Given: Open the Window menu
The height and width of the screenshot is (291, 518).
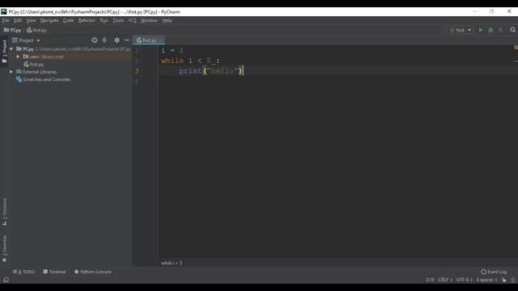Looking at the screenshot, I should point(149,20).
